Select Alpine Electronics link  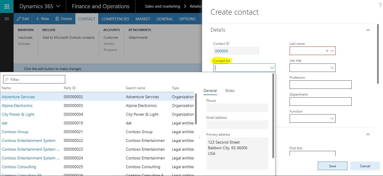click(17, 105)
